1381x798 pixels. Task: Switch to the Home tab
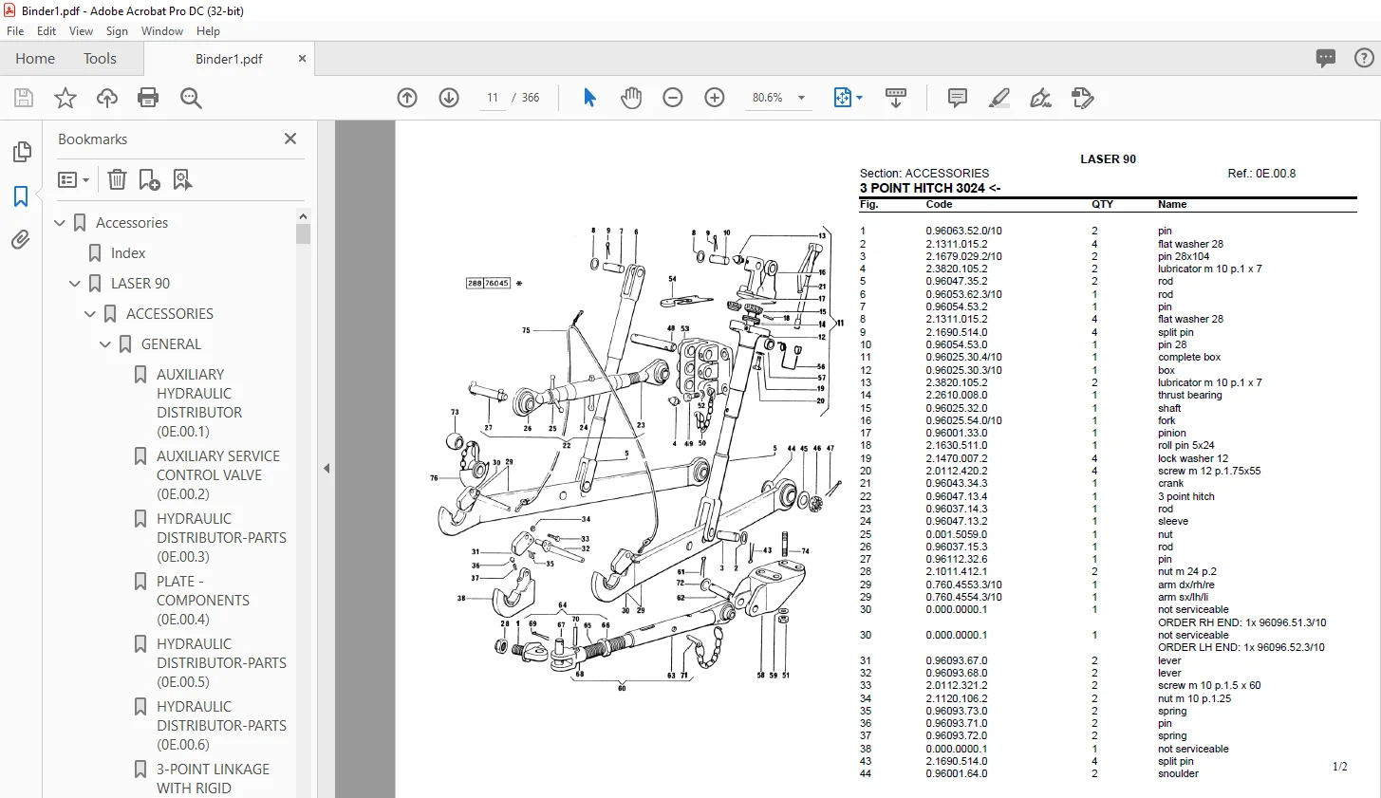35,59
